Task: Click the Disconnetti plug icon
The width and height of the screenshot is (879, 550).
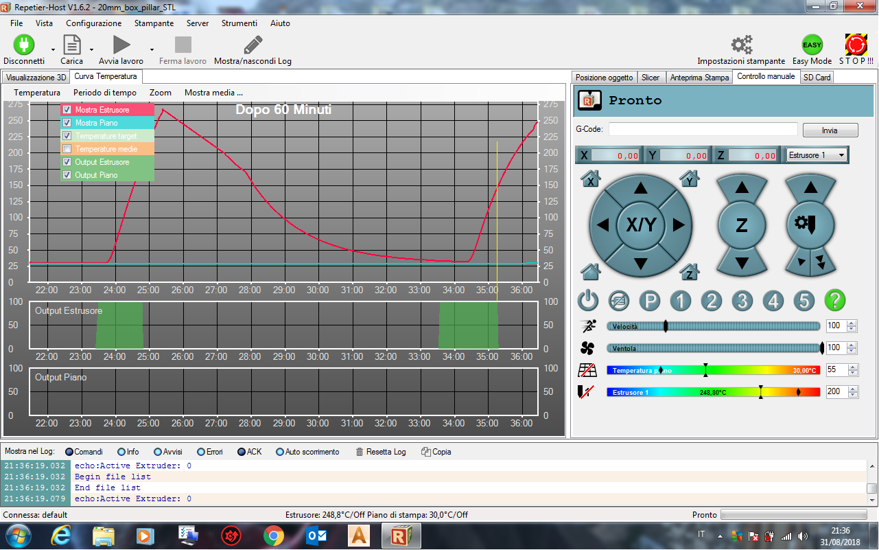Action: [24, 45]
